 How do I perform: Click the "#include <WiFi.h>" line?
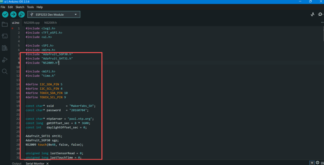pos(40,71)
